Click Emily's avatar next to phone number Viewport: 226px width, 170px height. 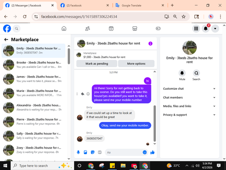tap(80, 139)
